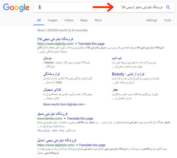The height and width of the screenshot is (158, 177).
Task: Click Translate this page for bamilo.com
Action: 80,118
